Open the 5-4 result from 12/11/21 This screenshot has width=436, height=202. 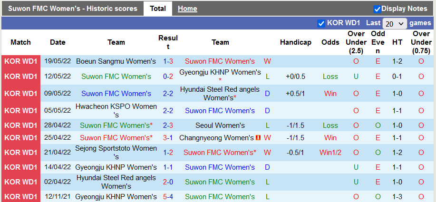(x=168, y=197)
